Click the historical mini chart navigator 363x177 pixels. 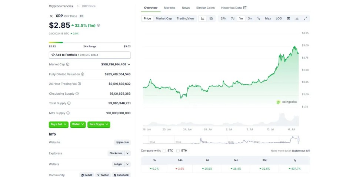tap(221, 140)
